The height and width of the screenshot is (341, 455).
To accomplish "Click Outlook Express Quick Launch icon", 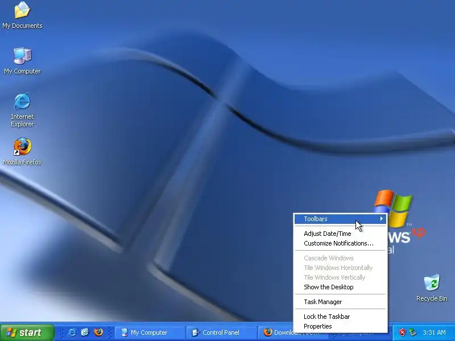I will coord(85,332).
